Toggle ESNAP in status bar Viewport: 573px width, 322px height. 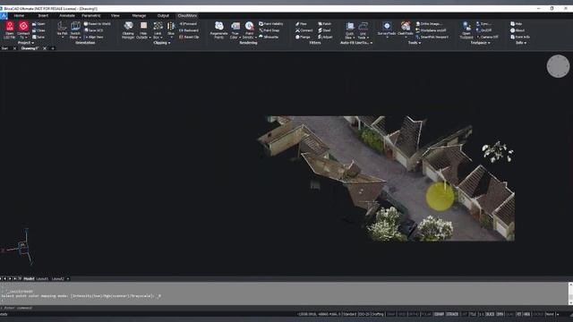pyautogui.click(x=439, y=314)
